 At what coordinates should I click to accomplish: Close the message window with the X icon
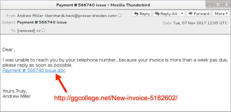(x=226, y=5)
